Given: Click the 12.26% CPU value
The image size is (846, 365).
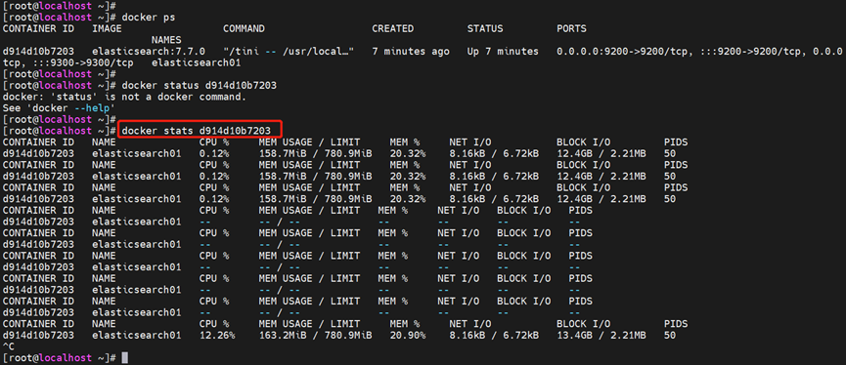Looking at the screenshot, I should tap(217, 335).
